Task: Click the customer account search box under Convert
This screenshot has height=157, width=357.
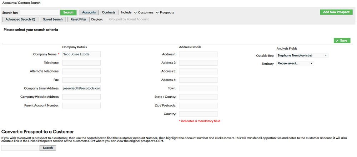Action: click(20, 148)
